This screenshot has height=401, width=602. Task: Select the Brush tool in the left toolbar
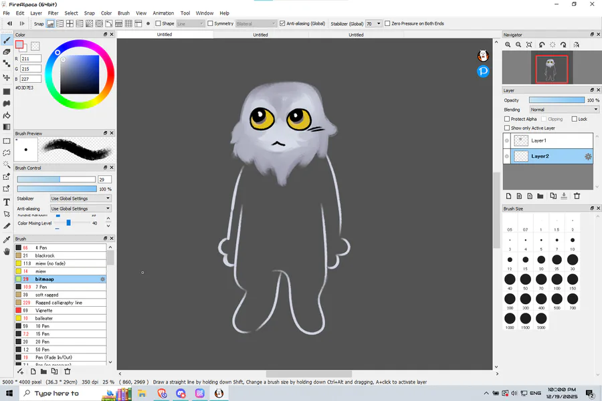(7, 40)
